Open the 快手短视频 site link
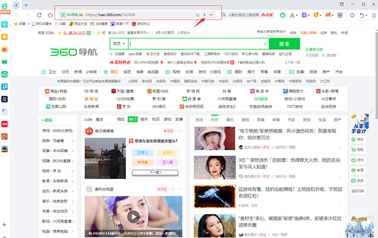378x238 pixels. 192,106
